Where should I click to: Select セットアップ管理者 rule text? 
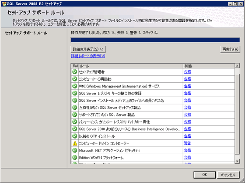tap(92, 72)
